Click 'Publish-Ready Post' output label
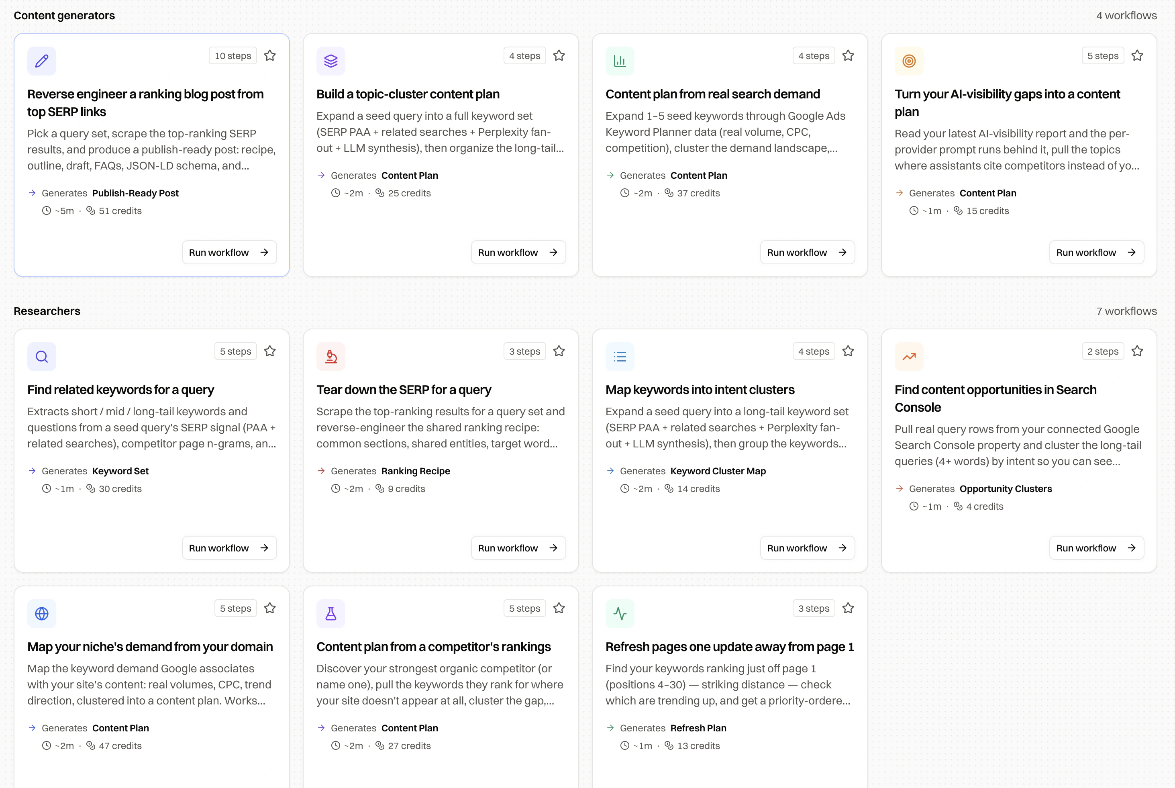The height and width of the screenshot is (788, 1175). (135, 193)
